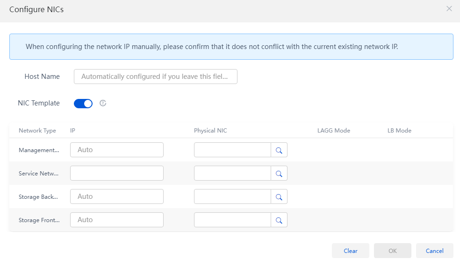Toggle the NIC Template switch off
The image size is (460, 266).
(83, 104)
